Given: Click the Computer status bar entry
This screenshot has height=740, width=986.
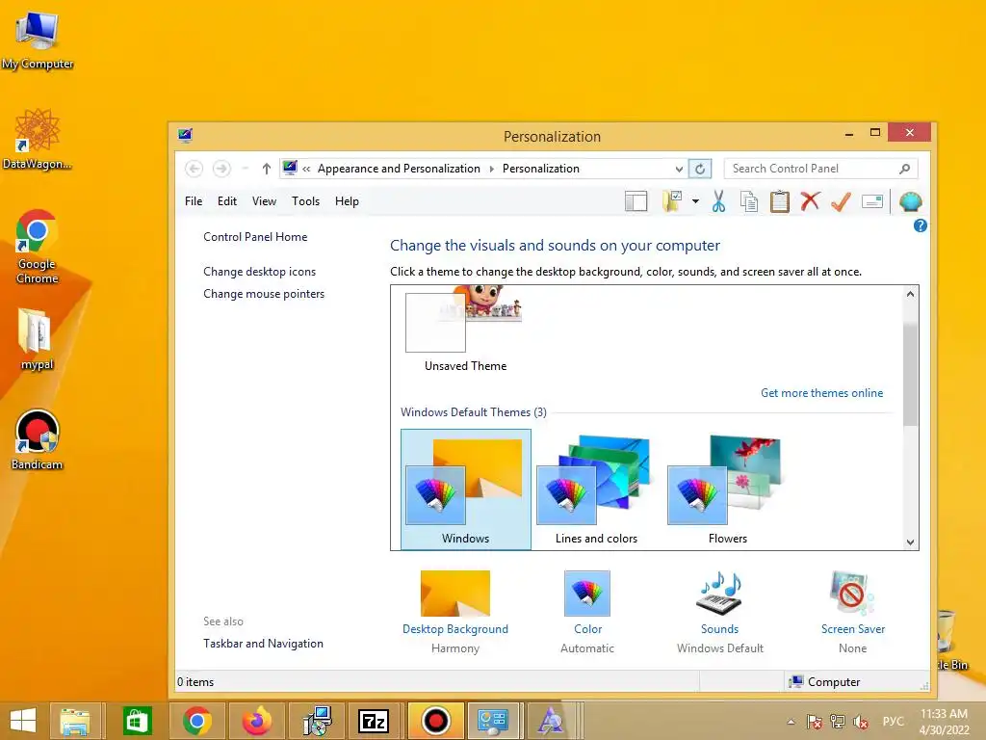Looking at the screenshot, I should (825, 682).
